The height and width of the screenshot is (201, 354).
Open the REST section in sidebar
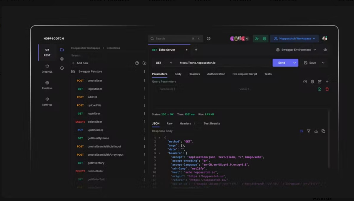coord(47,52)
